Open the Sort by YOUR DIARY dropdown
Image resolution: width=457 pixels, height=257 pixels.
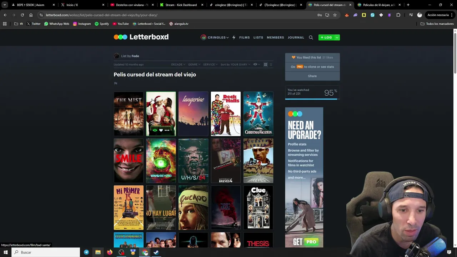(x=235, y=65)
